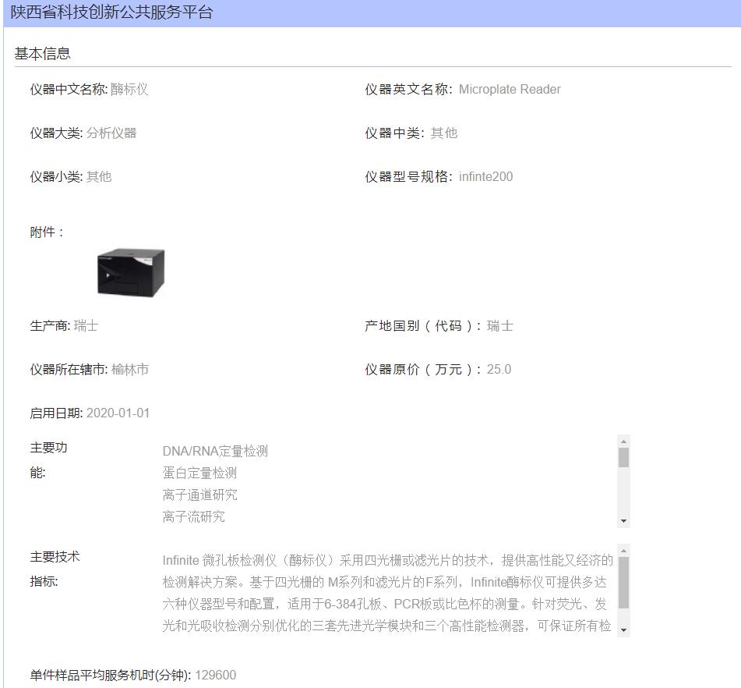Click the microplate reader attachment thumbnail
The height and width of the screenshot is (688, 741).
(131, 272)
